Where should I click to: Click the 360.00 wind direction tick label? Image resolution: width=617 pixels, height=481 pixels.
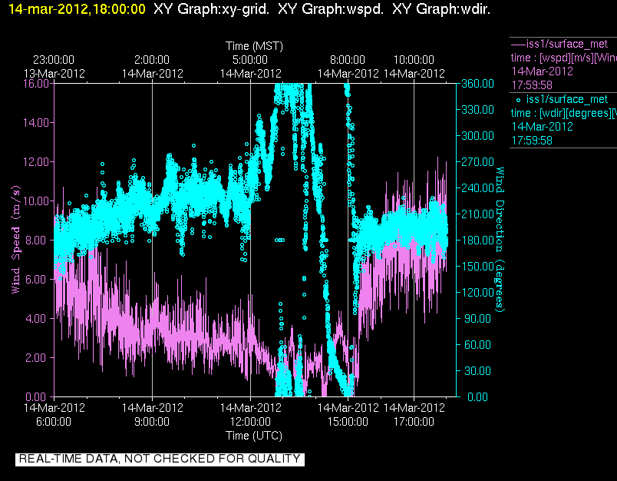pyautogui.click(x=477, y=84)
